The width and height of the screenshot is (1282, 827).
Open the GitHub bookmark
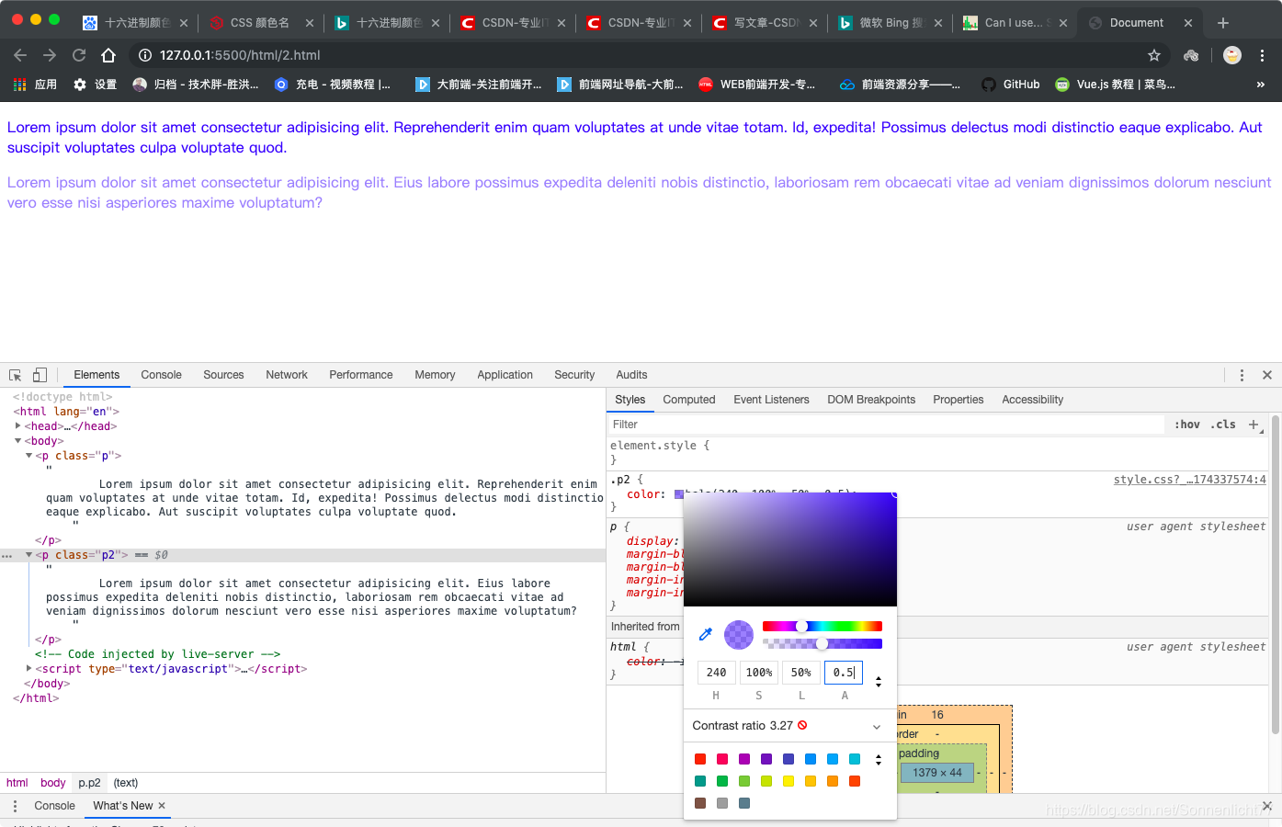coord(1011,85)
